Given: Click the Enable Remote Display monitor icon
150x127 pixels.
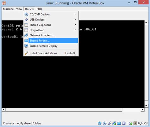Looking at the screenshot, I should coord(26,46).
